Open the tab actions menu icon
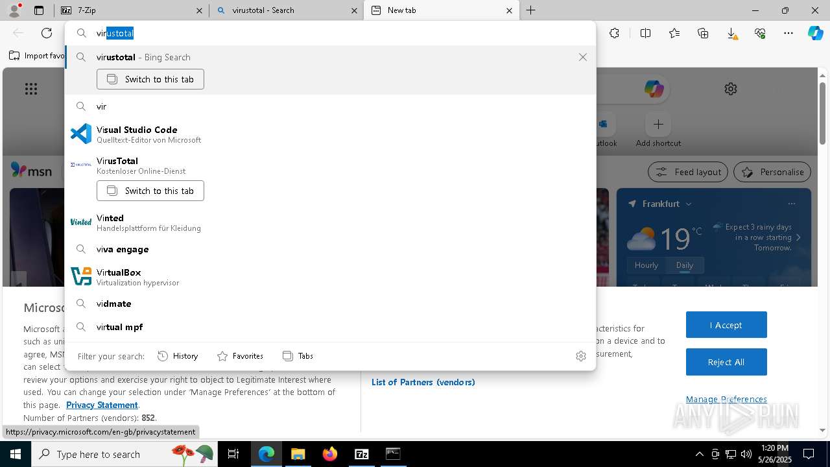 pos(39,10)
